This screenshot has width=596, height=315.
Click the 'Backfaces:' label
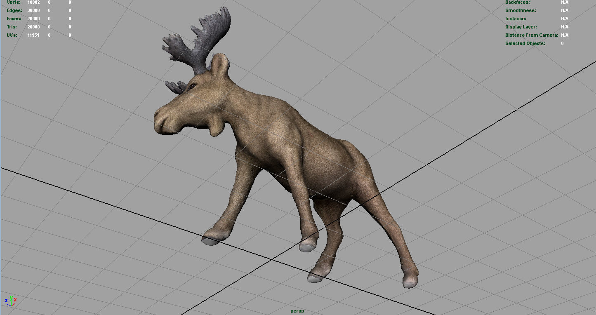518,2
